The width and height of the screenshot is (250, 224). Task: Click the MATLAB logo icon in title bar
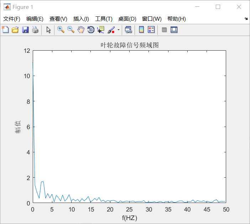[7, 7]
